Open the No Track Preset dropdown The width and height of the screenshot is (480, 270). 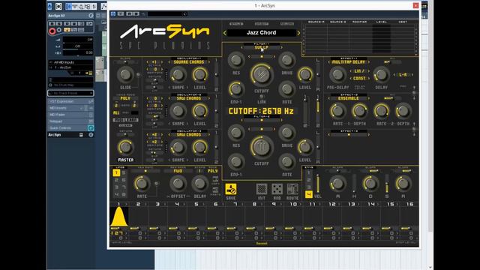(70, 93)
